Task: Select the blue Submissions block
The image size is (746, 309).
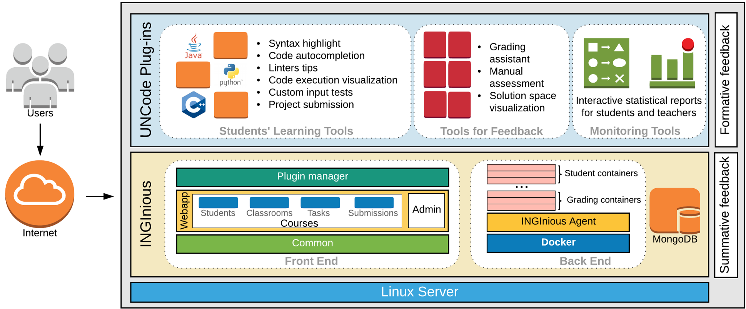Action: pos(374,202)
